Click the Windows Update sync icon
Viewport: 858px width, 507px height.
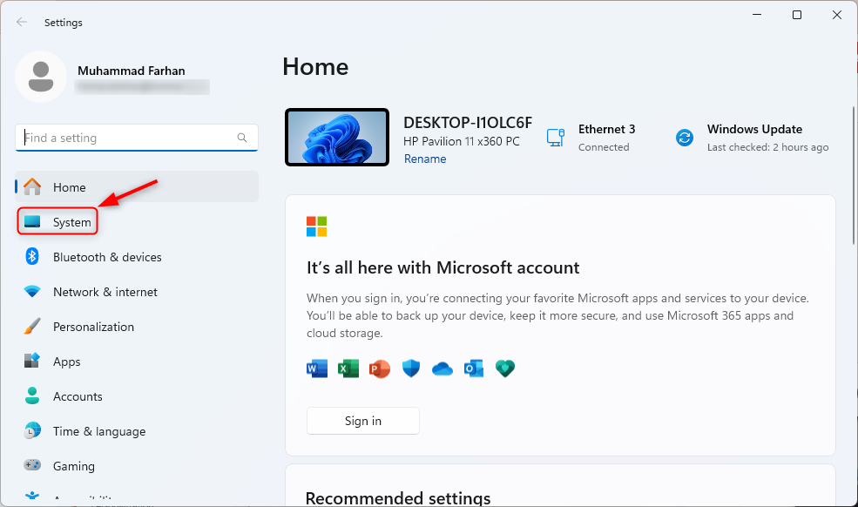684,138
